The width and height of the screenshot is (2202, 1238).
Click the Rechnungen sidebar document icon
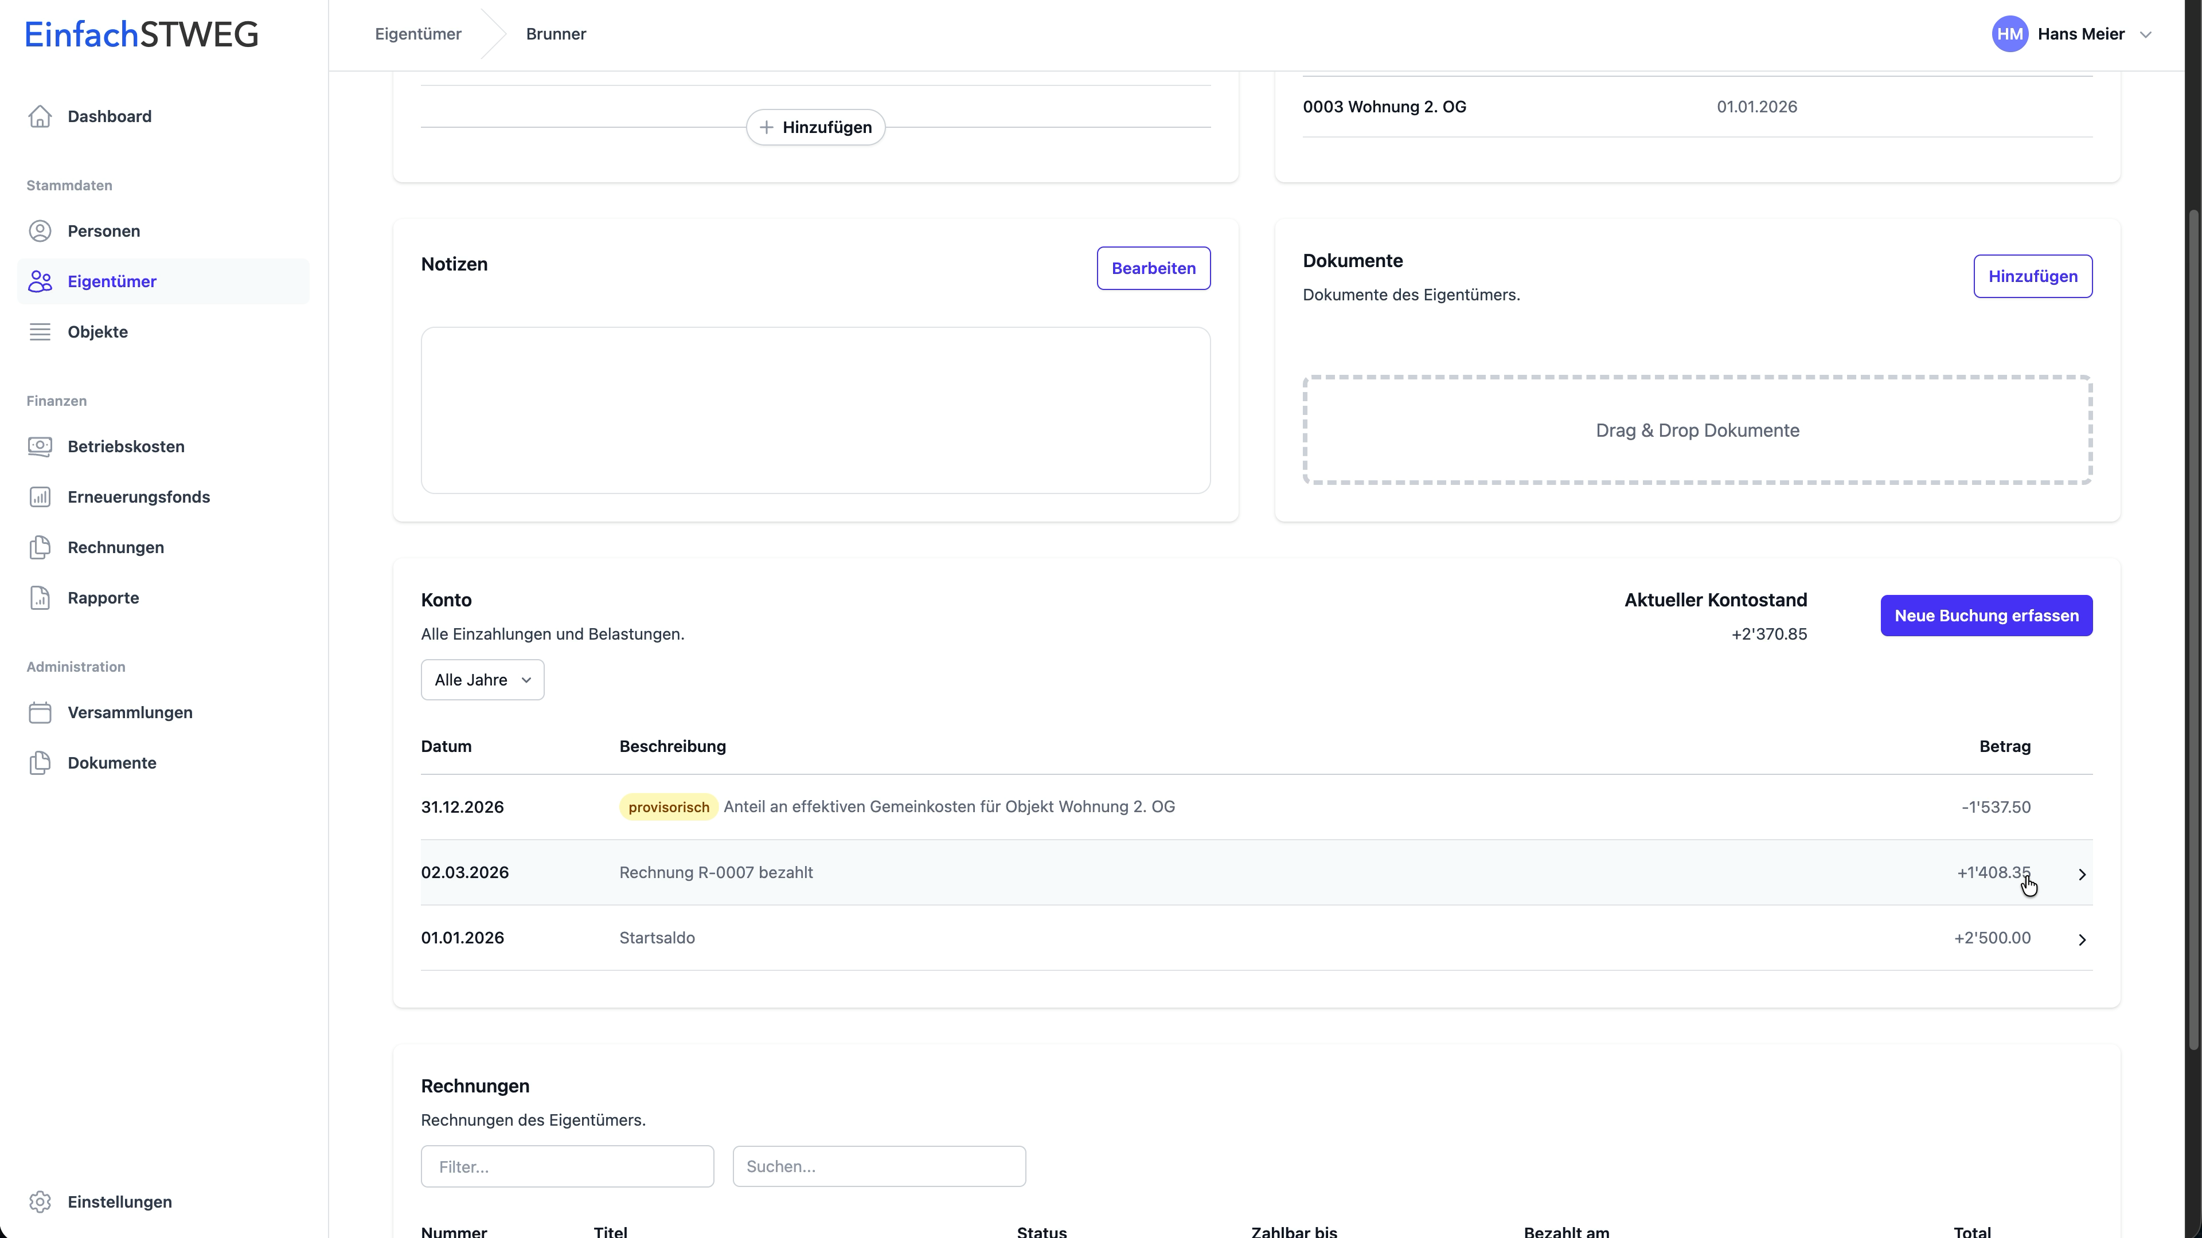point(40,547)
